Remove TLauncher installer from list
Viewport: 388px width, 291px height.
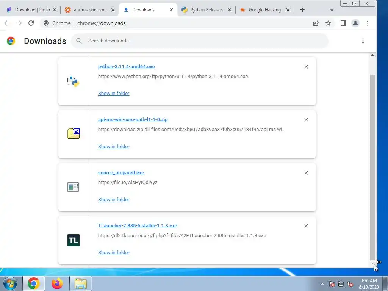tap(306, 226)
